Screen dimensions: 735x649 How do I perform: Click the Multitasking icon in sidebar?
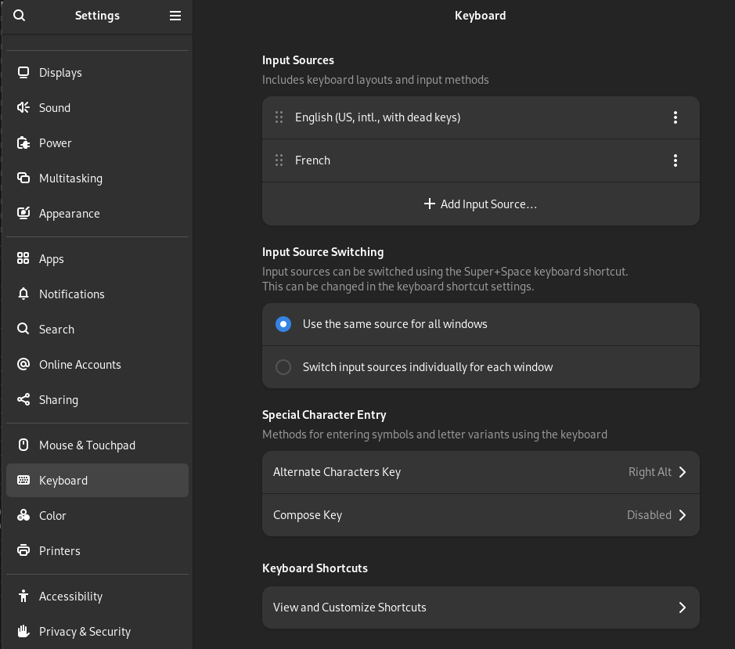[x=23, y=178]
